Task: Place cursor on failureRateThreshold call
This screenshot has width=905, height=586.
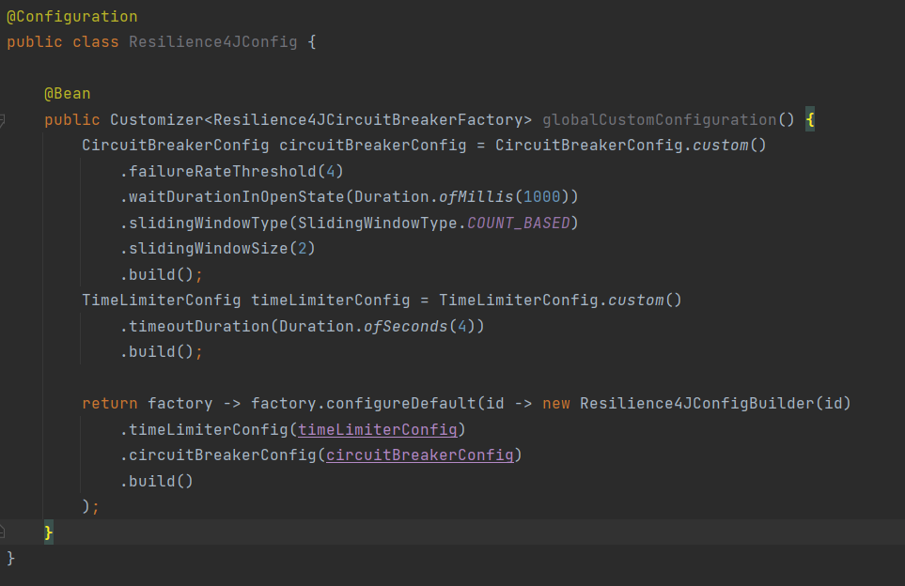Action: [222, 171]
